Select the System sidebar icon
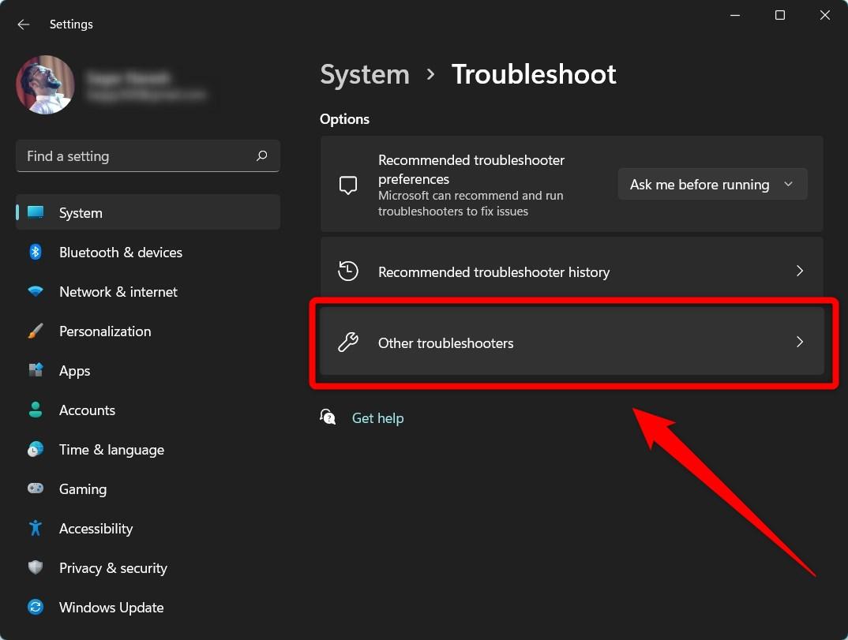 36,212
